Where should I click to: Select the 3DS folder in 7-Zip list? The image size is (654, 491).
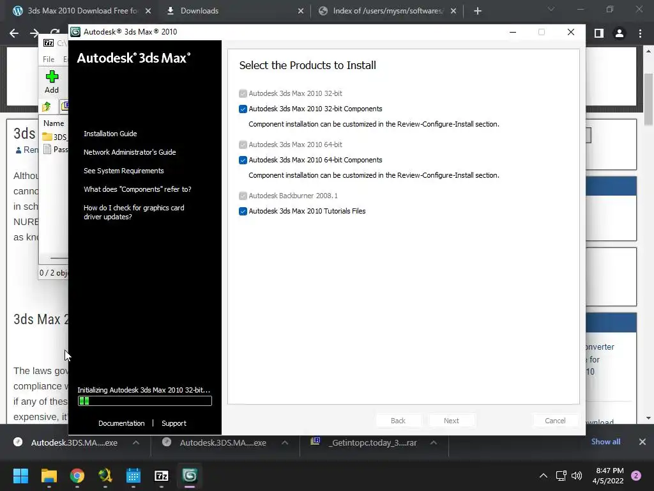tap(55, 137)
